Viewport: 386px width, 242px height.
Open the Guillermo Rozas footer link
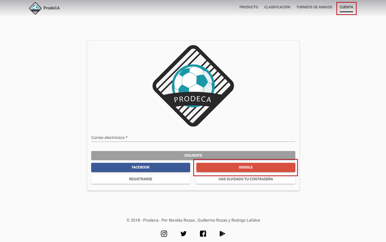(x=212, y=220)
